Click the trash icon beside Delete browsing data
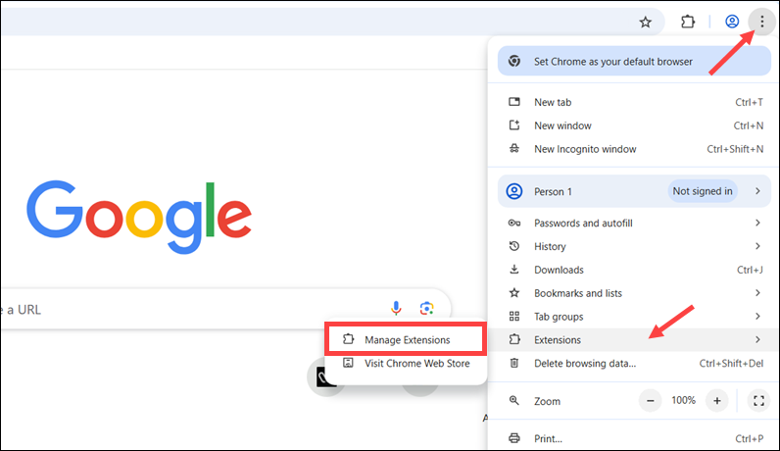This screenshot has width=780, height=451. (514, 363)
